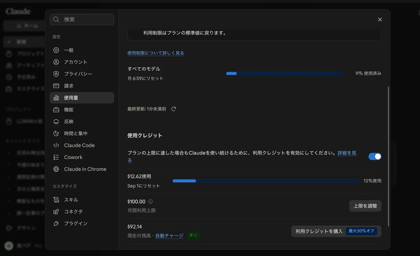Click the icon beside スキル
Screen dimensions: 420x256
pos(56,200)
